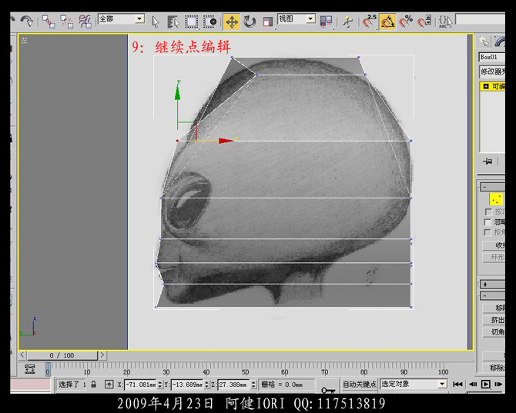Click the time slider at 0 / 100
The width and height of the screenshot is (516, 413).
point(62,355)
